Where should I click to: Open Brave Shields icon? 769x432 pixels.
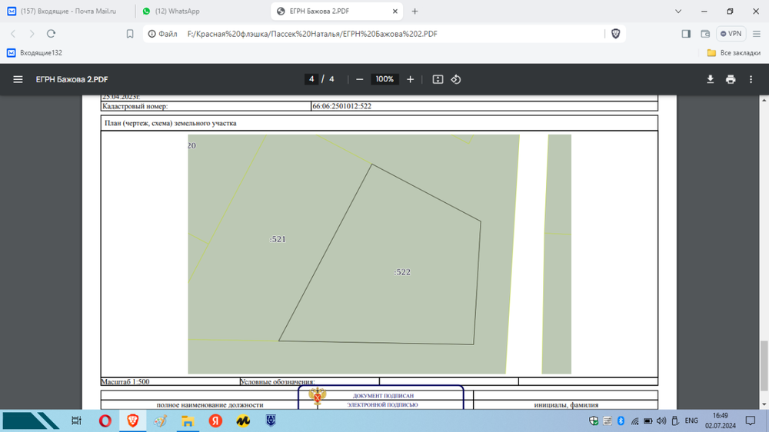(615, 34)
